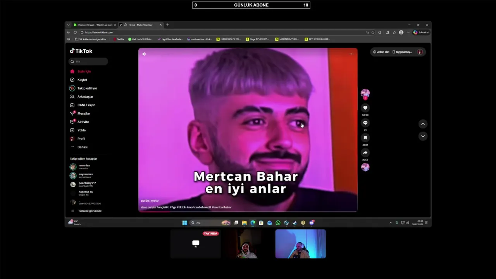
Task: Open Yükle upload page
Action: pos(78,130)
